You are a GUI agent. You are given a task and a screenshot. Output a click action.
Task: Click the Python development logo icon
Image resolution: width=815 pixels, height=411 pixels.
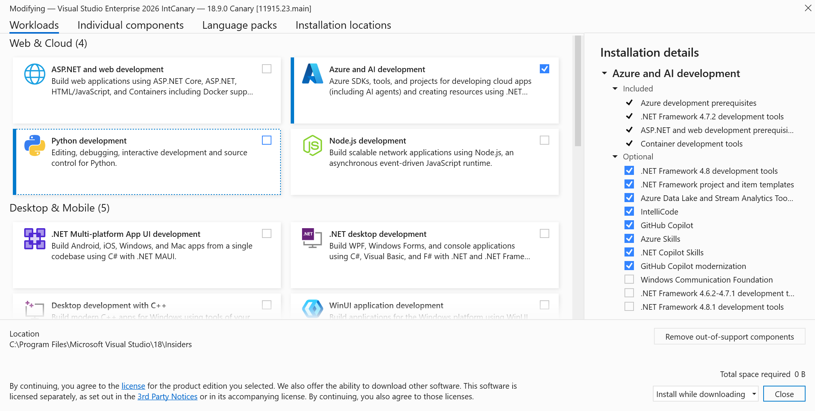[x=34, y=145]
